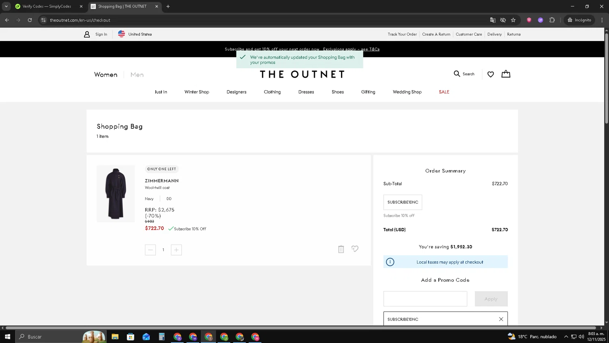The height and width of the screenshot is (343, 609).
Task: Open the Delivery link
Action: point(495,35)
